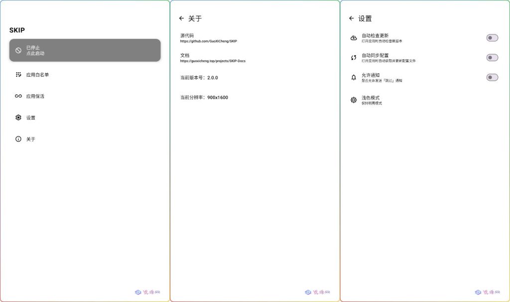Click 自动检查更新 setting label
This screenshot has width=510, height=302.
tap(375, 35)
